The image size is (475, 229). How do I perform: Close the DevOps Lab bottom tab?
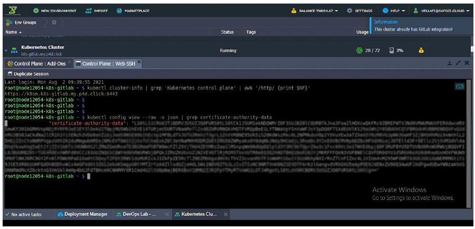pyautogui.click(x=167, y=214)
